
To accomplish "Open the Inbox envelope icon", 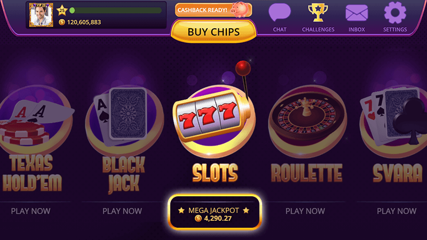I will coord(357,13).
